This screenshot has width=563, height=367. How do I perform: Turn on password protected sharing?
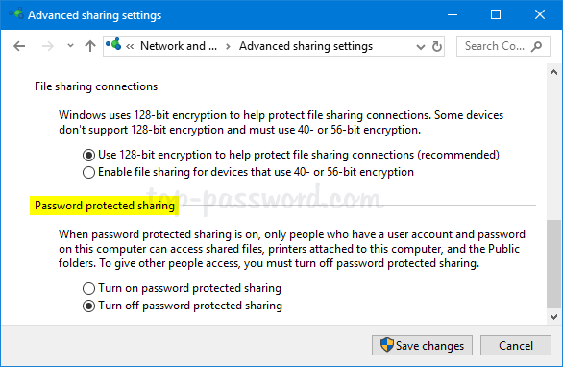click(88, 288)
